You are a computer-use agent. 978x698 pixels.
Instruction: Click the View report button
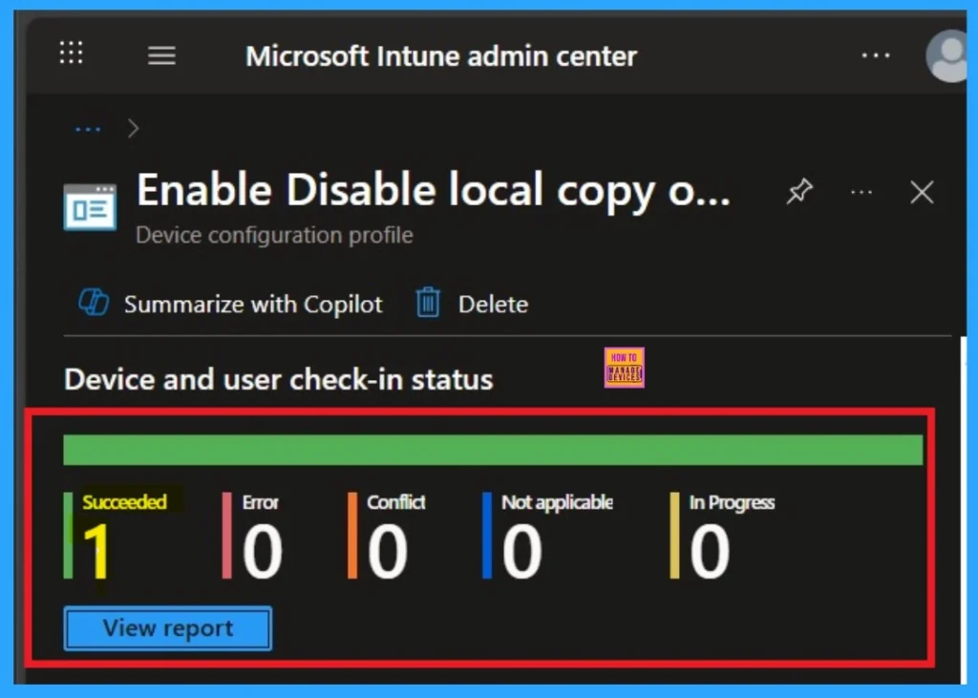pyautogui.click(x=168, y=628)
